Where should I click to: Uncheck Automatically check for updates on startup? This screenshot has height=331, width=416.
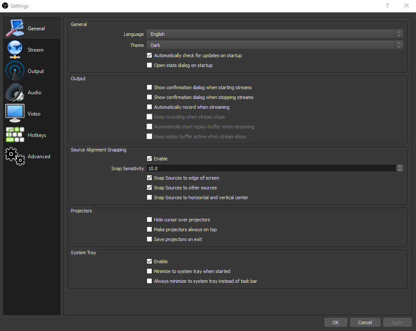pos(149,55)
